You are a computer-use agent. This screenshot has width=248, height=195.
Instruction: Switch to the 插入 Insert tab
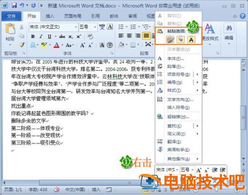[x=50, y=16]
